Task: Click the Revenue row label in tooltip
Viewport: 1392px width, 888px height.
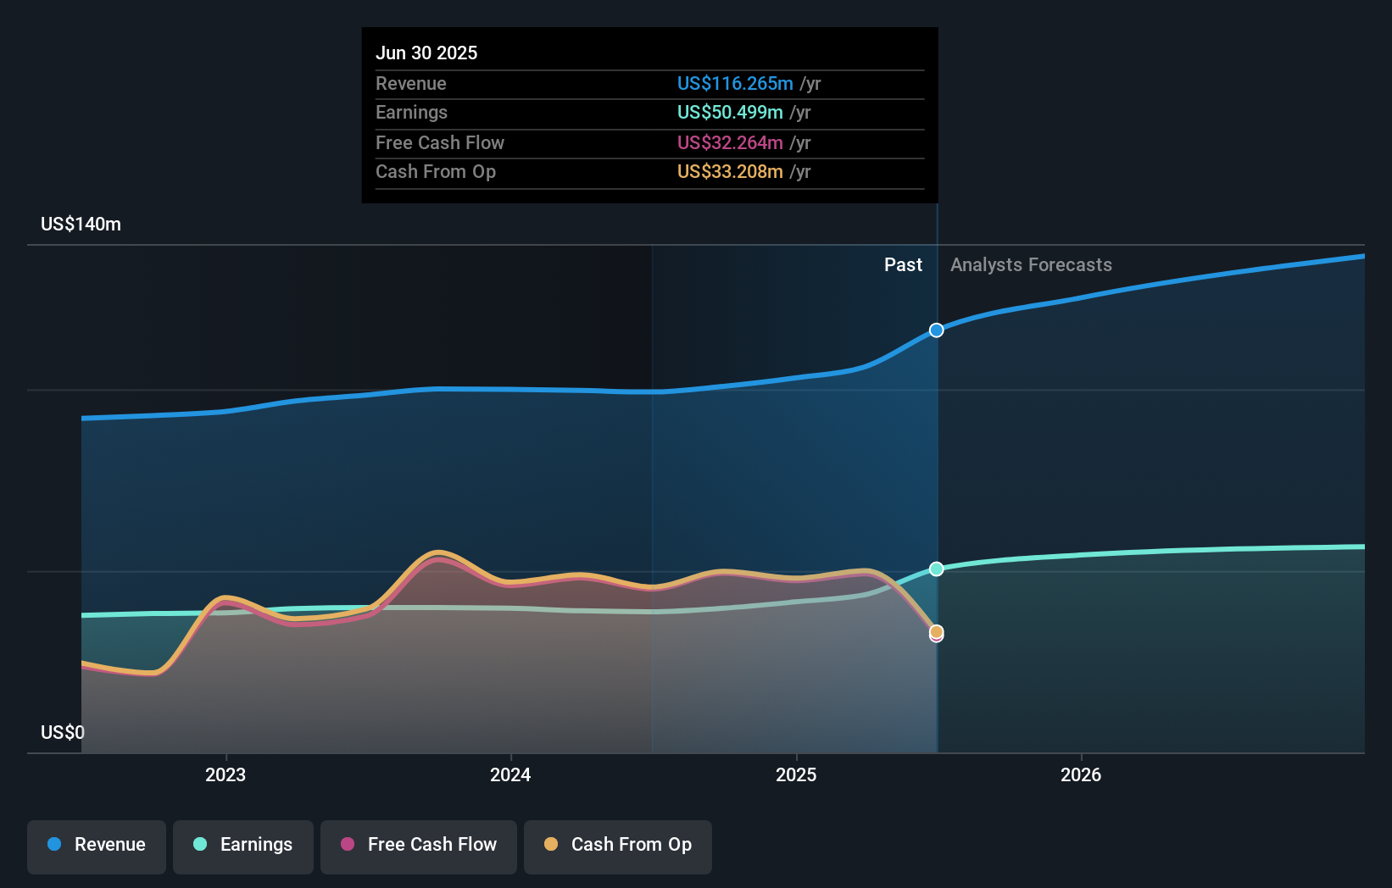Action: point(411,83)
